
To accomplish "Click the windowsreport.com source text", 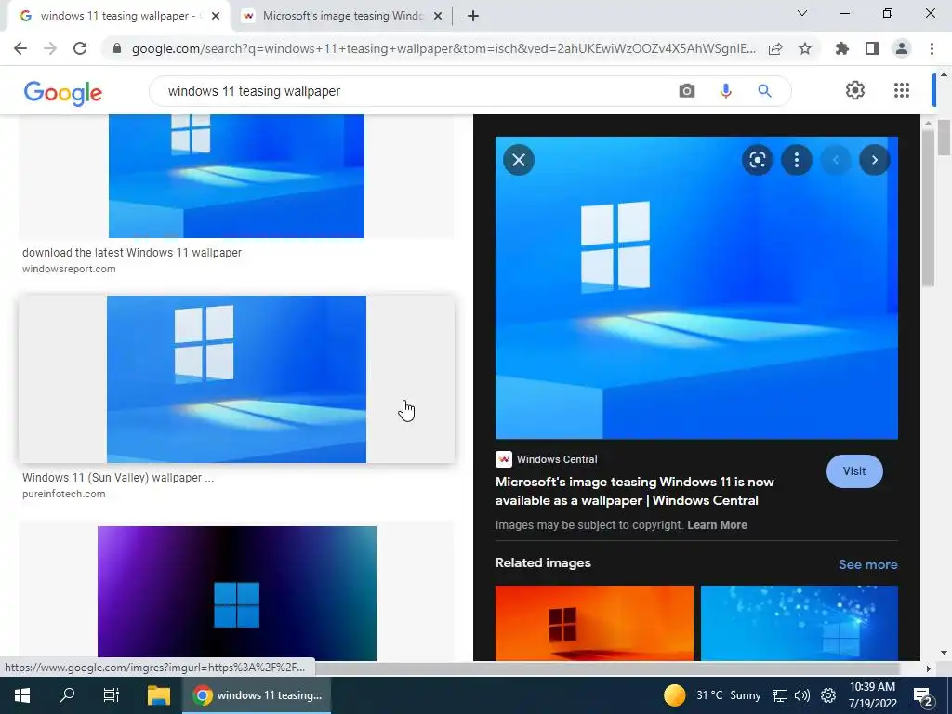I will point(69,269).
